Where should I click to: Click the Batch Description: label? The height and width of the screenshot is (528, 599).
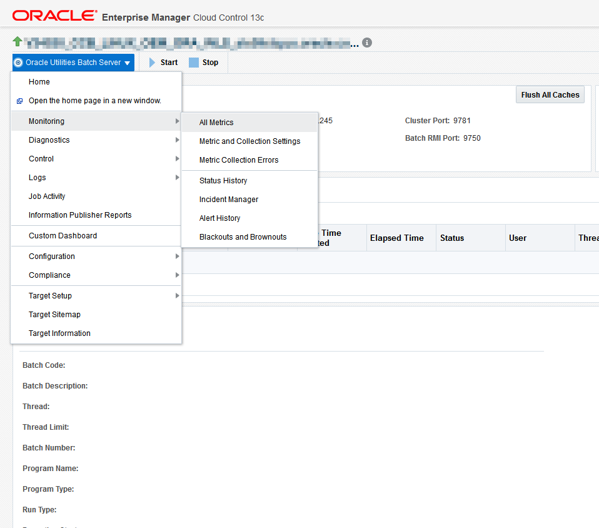pyautogui.click(x=55, y=386)
